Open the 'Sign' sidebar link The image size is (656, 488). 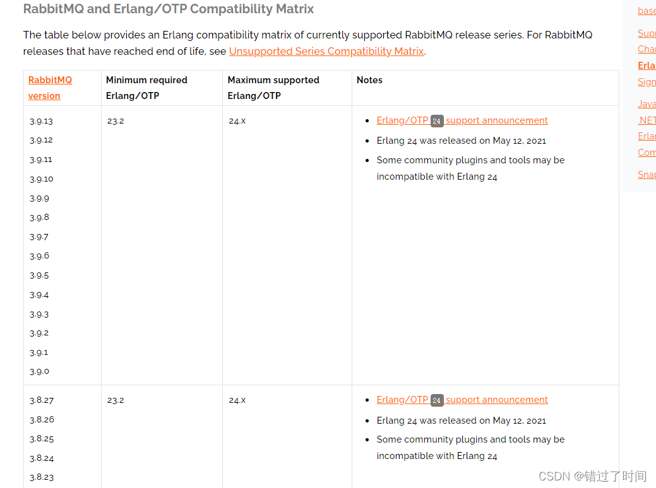[x=647, y=81]
